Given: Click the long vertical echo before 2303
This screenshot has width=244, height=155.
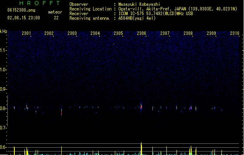Looking at the screenshot, I should pos(61,111).
